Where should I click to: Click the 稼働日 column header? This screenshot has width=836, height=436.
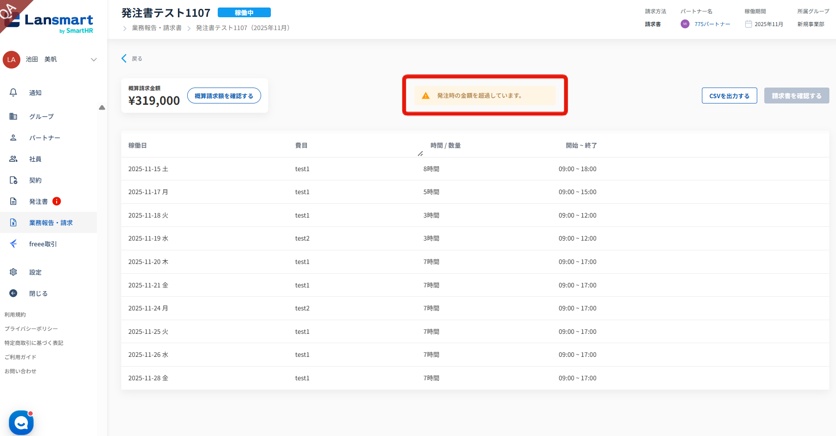138,145
